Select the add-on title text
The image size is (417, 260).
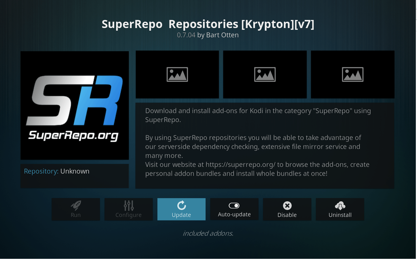(x=208, y=24)
